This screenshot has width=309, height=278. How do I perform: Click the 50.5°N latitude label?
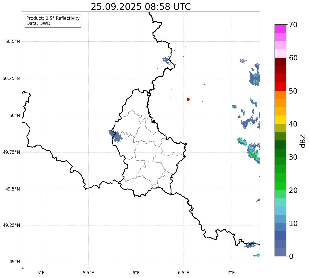pos(12,41)
